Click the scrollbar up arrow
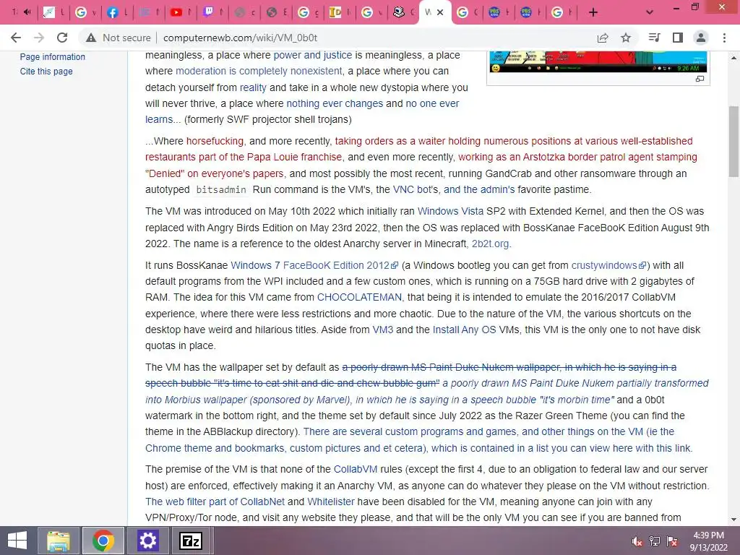 (733, 58)
